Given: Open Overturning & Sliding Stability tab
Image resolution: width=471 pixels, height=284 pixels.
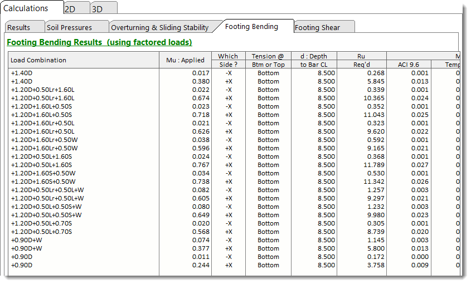Looking at the screenshot, I should click(x=159, y=27).
